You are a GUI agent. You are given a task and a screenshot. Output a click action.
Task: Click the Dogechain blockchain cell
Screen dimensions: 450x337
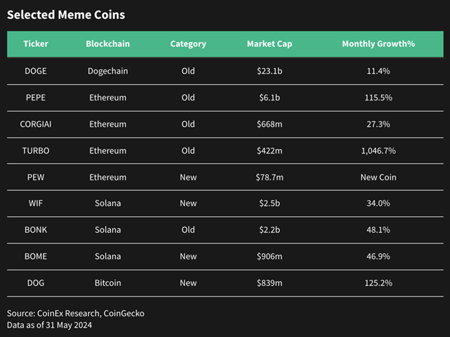(x=108, y=71)
